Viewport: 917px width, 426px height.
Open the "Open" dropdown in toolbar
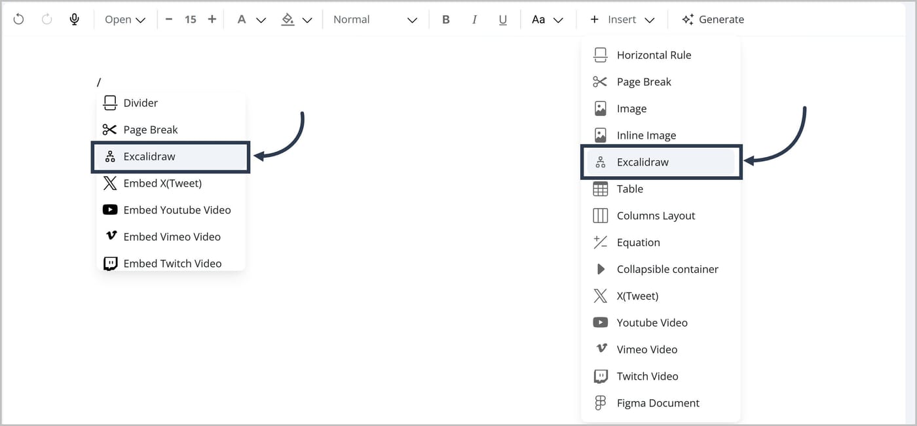coord(125,20)
